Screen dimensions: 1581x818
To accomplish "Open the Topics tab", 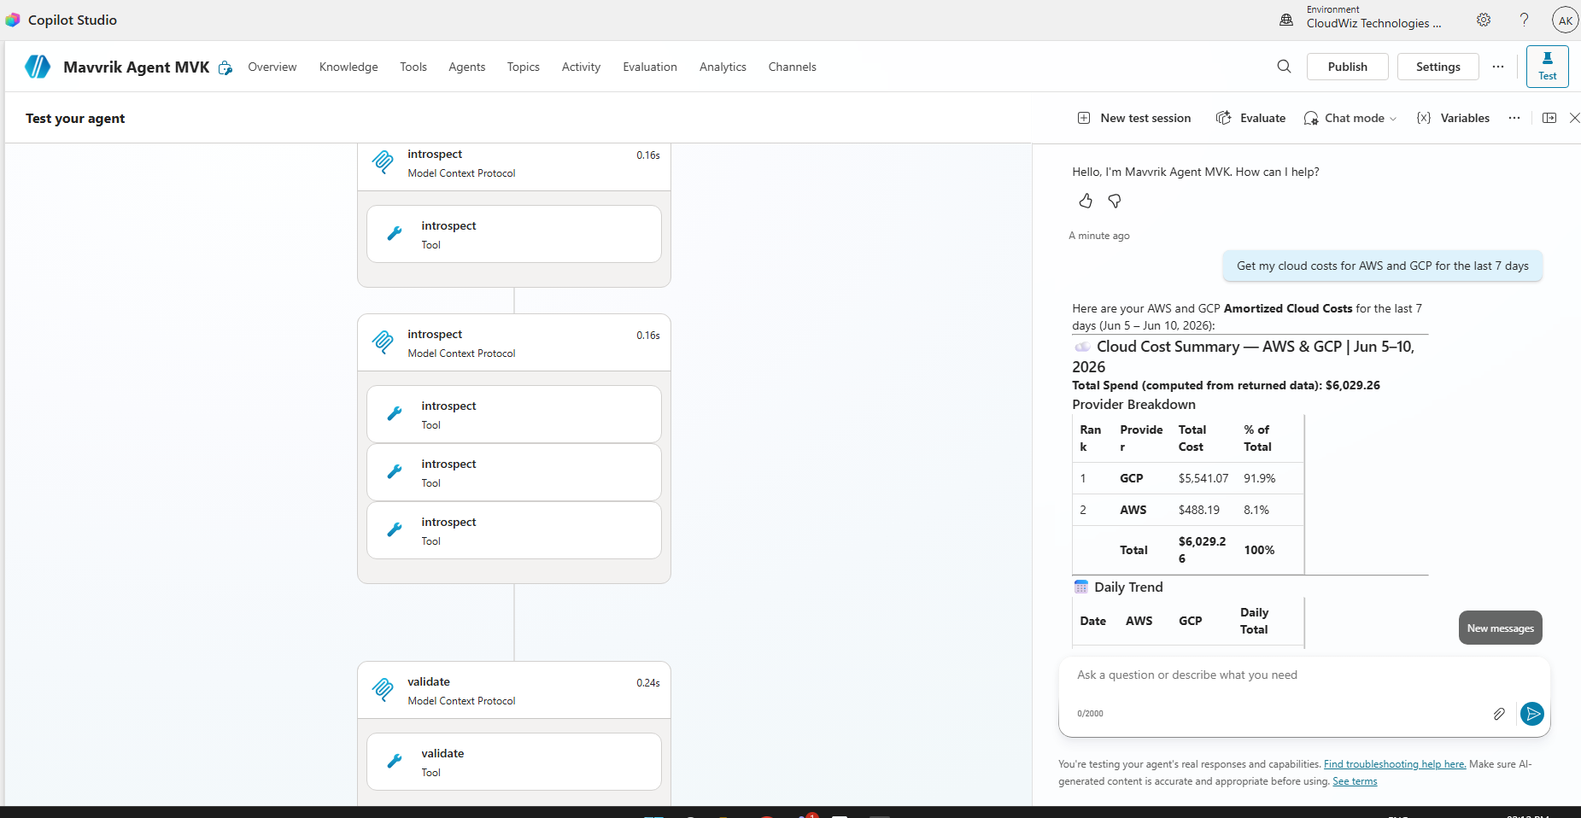I will point(524,67).
